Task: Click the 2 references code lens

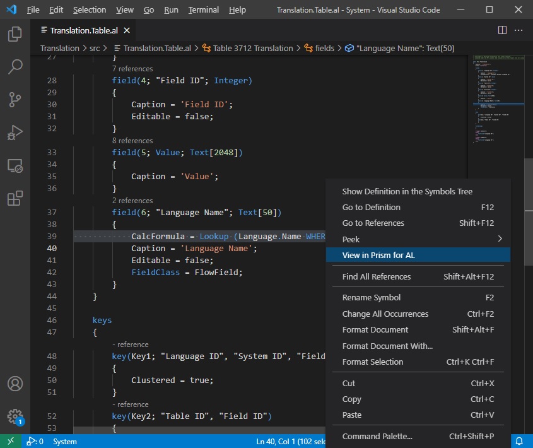Action: pos(132,201)
